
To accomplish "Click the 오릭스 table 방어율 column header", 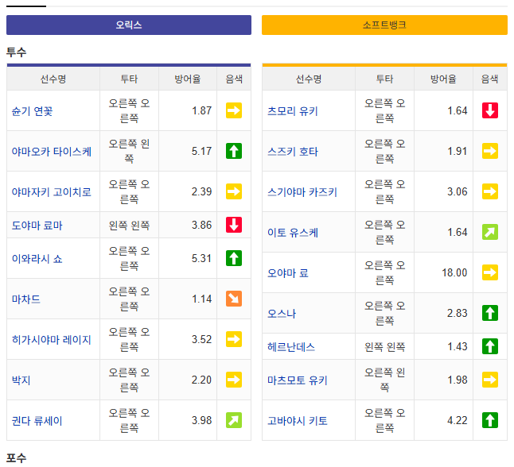I will point(188,79).
